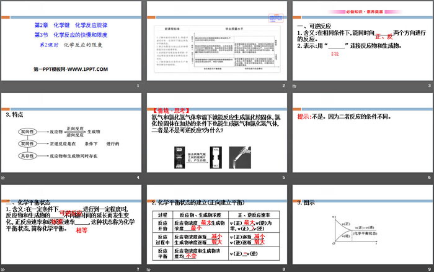Click slide number 8 label
The image size is (434, 272).
pyautogui.click(x=284, y=270)
